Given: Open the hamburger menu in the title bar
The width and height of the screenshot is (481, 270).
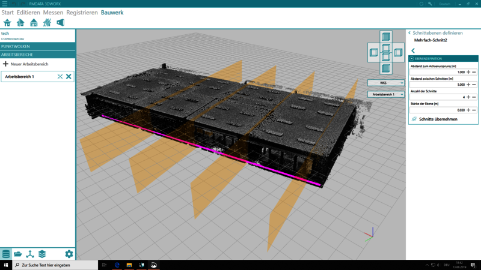Looking at the screenshot, I should click(5, 4).
